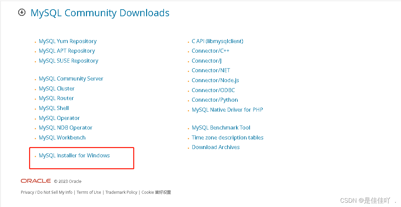Screen dimensions: 401x207
Task: Open the Cookie 喜好设置 footer link
Action: click(156, 192)
